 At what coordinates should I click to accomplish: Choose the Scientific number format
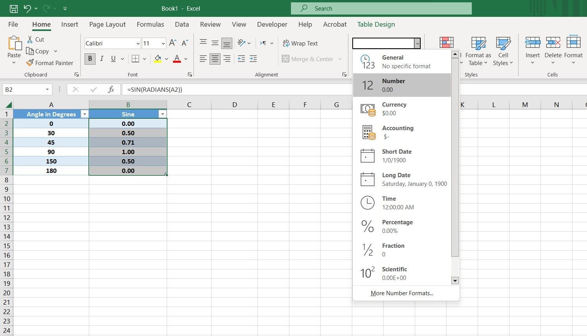402,273
